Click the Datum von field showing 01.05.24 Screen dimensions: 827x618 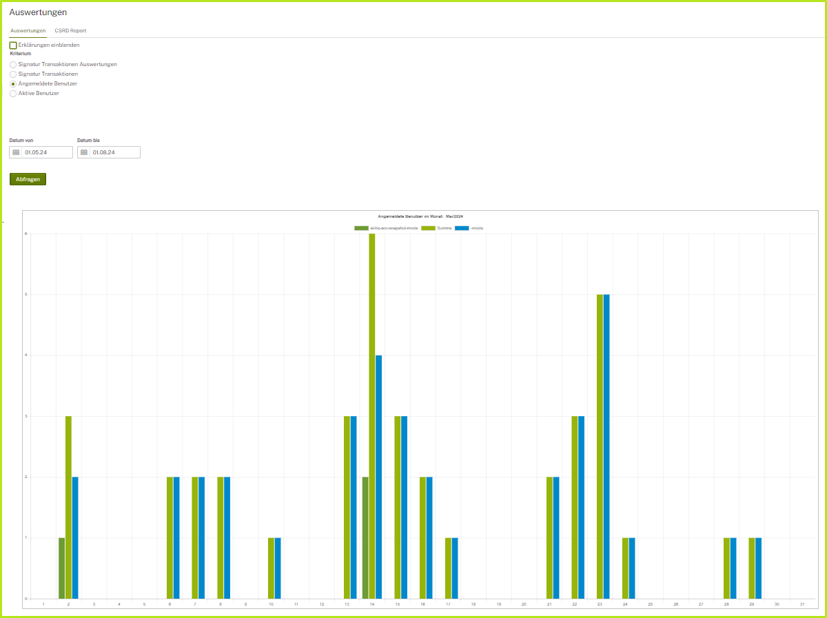pyautogui.click(x=47, y=152)
